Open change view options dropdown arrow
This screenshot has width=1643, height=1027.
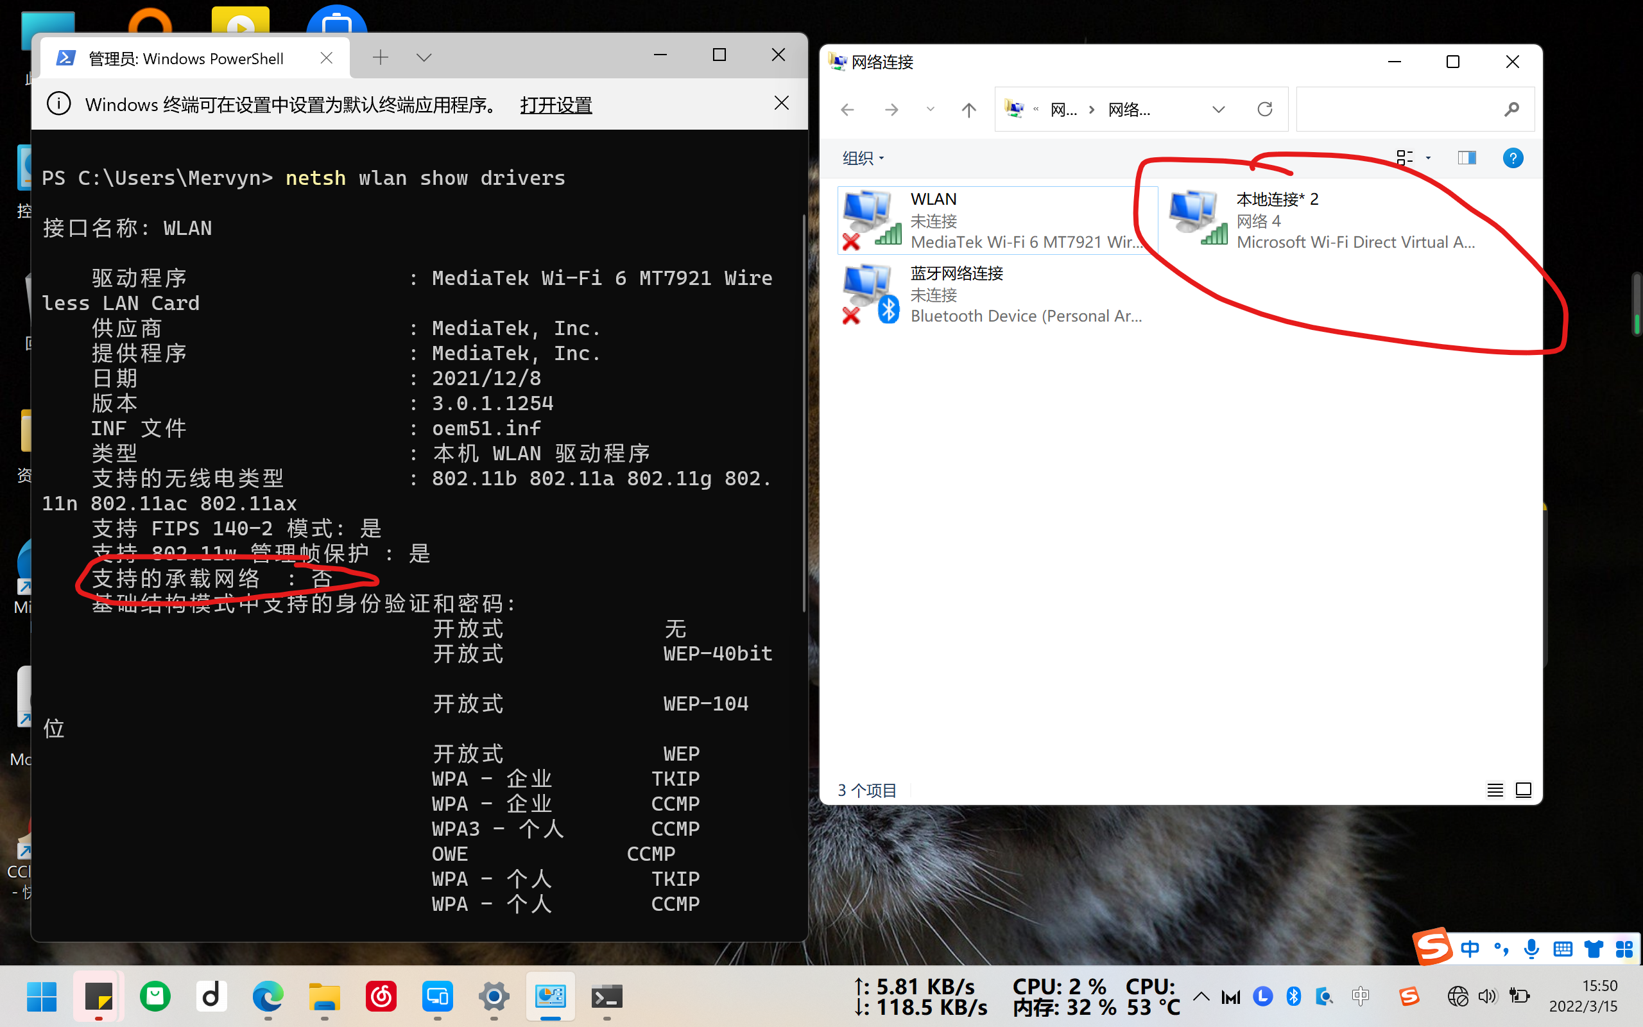(x=1429, y=159)
